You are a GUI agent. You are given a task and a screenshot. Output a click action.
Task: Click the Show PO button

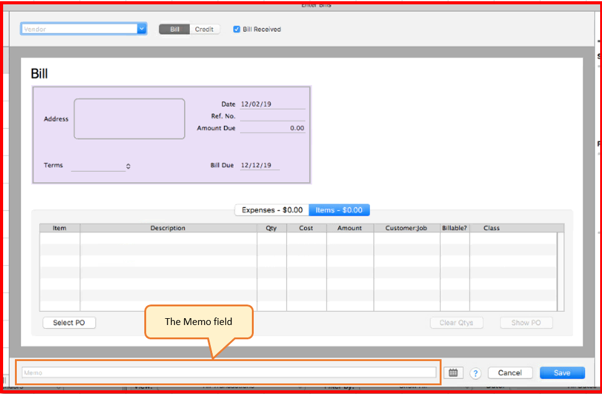click(526, 323)
